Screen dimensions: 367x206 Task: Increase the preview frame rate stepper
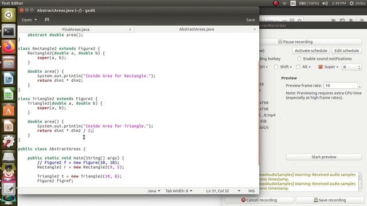coord(360,84)
